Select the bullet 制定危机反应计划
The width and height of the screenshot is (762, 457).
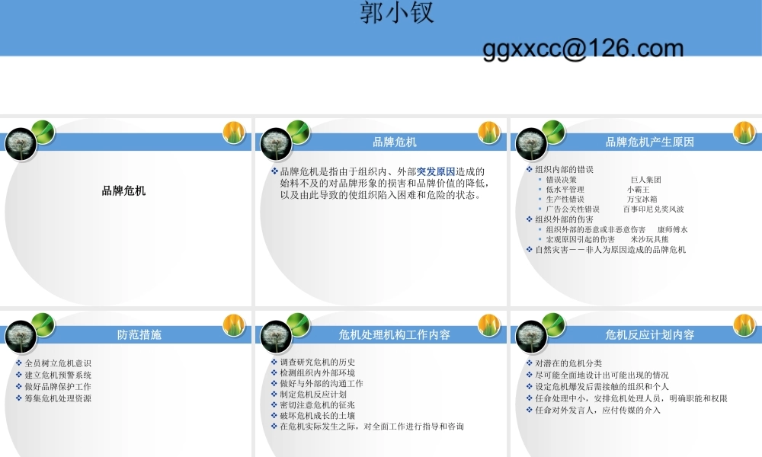(x=313, y=395)
